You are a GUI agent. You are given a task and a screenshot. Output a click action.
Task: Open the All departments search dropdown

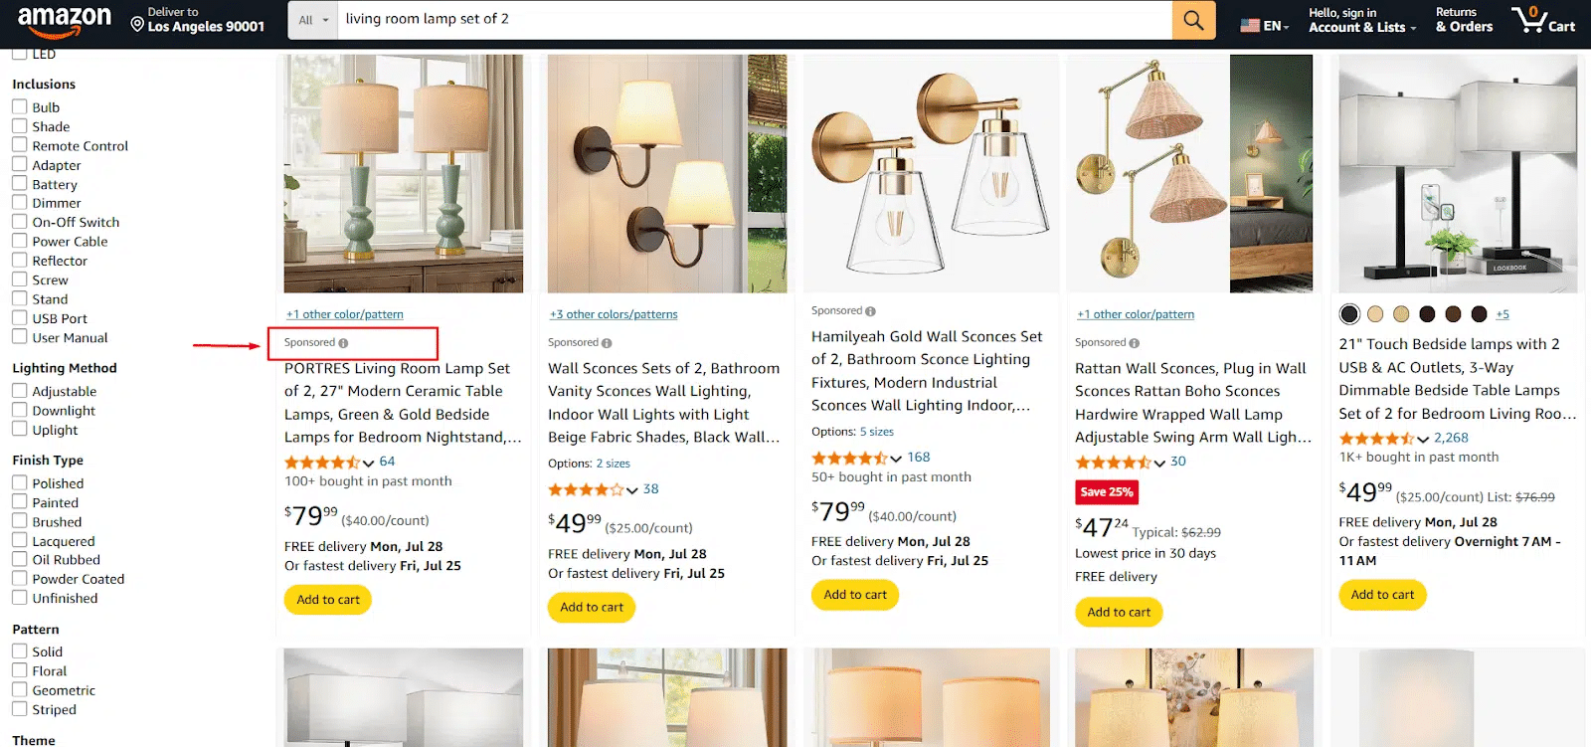click(313, 20)
